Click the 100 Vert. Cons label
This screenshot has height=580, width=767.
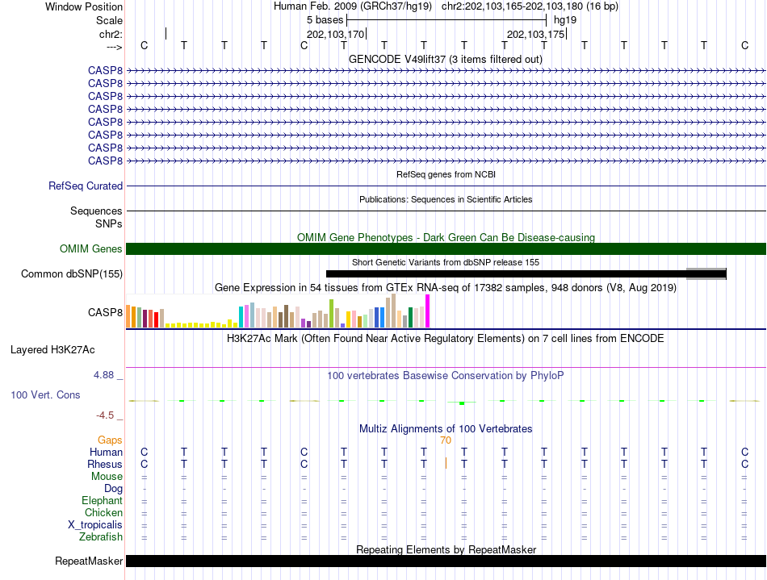pos(45,394)
